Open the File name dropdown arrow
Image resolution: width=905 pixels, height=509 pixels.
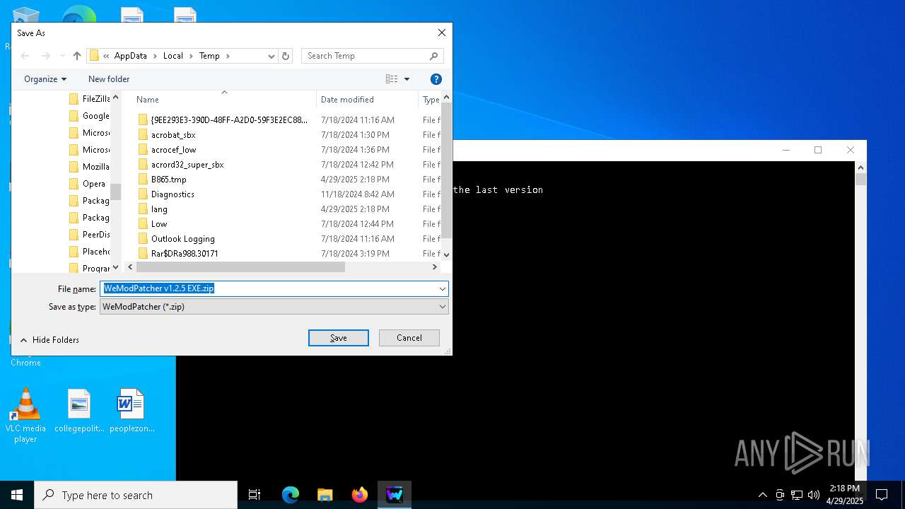(x=443, y=288)
